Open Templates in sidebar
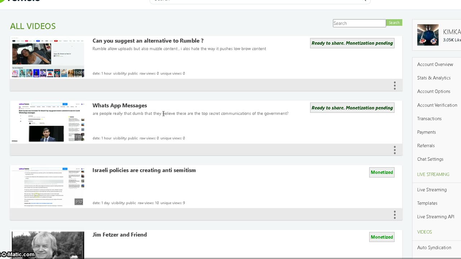This screenshot has width=461, height=259. [x=427, y=203]
